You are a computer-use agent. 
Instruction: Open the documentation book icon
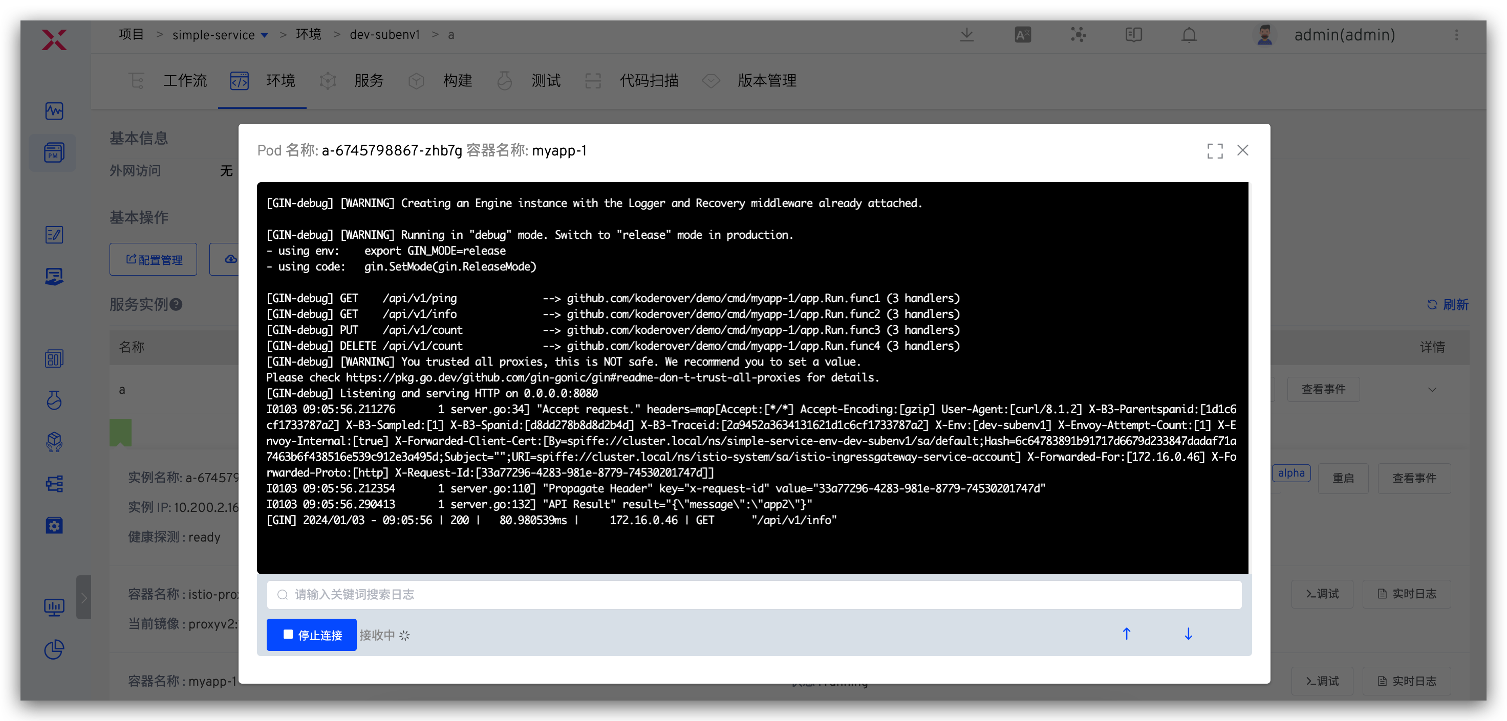click(1133, 35)
